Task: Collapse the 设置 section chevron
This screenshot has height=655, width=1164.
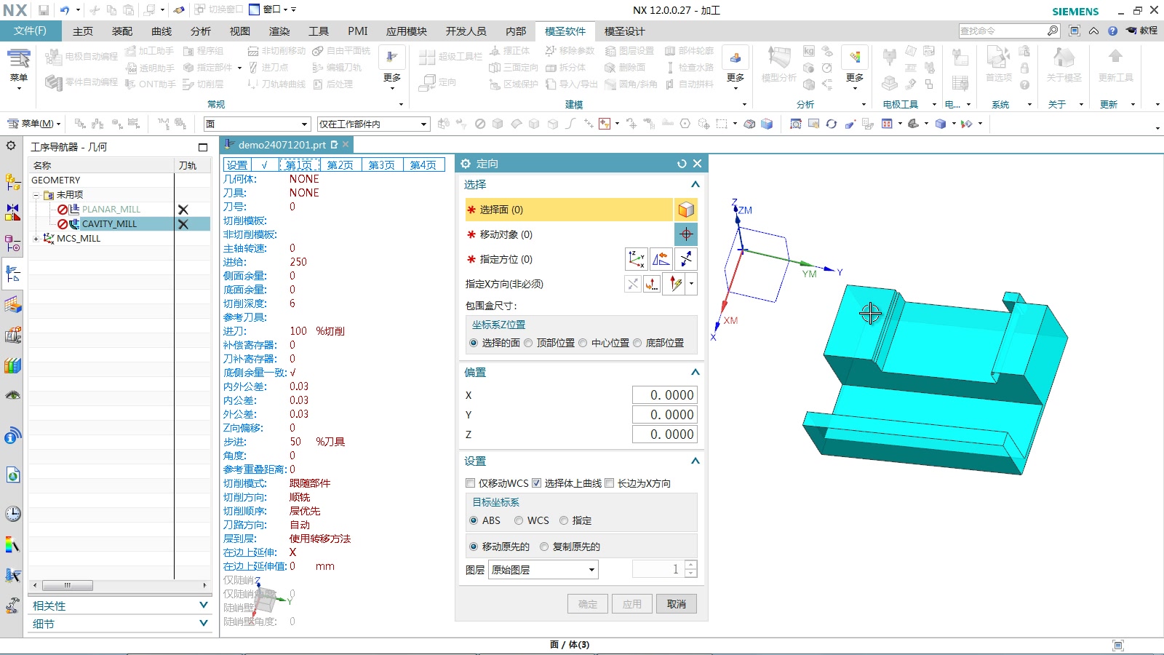Action: pos(695,461)
